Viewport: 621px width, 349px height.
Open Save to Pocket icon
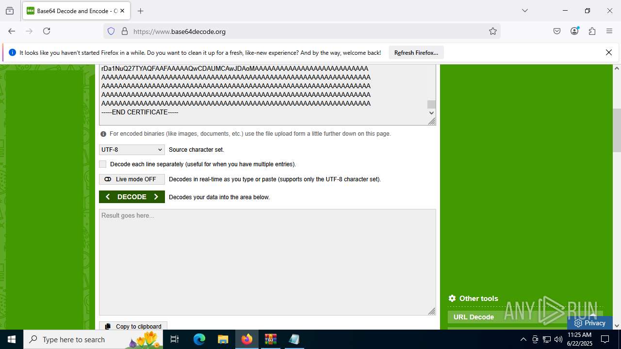tap(557, 31)
